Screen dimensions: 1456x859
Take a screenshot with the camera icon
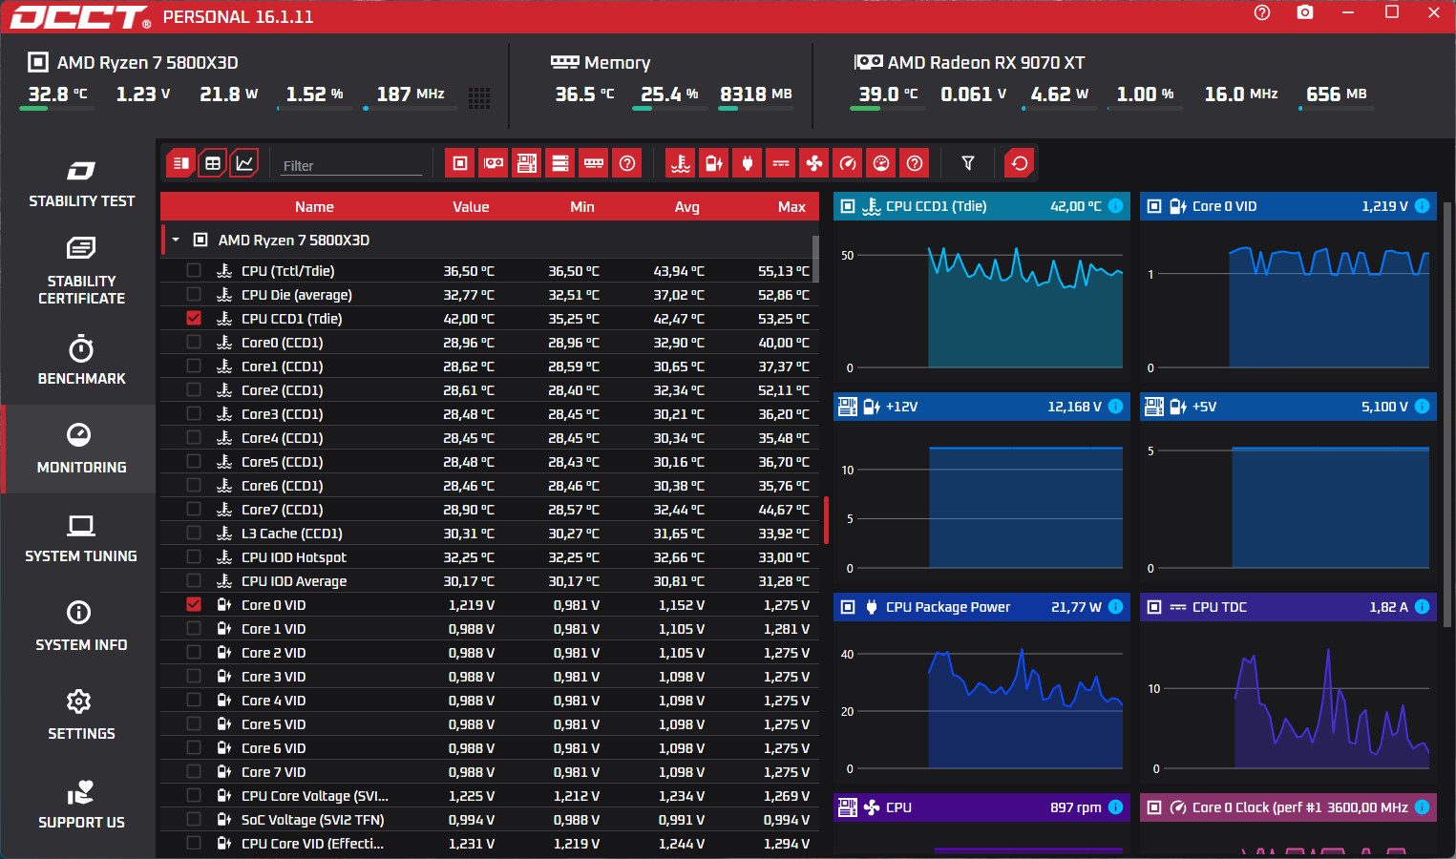pyautogui.click(x=1305, y=12)
